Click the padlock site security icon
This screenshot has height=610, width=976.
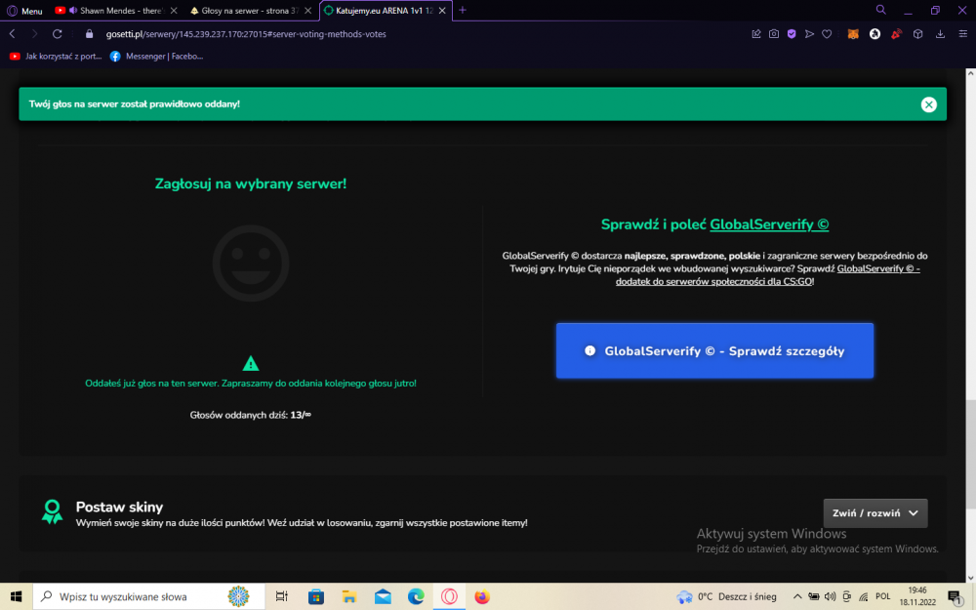pyautogui.click(x=89, y=34)
